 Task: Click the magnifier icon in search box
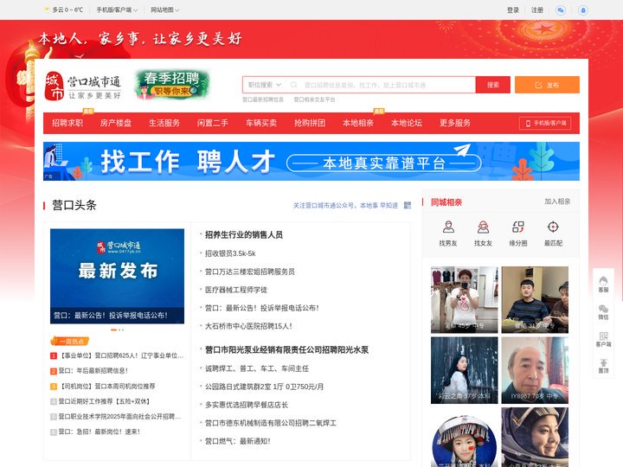[x=294, y=85]
